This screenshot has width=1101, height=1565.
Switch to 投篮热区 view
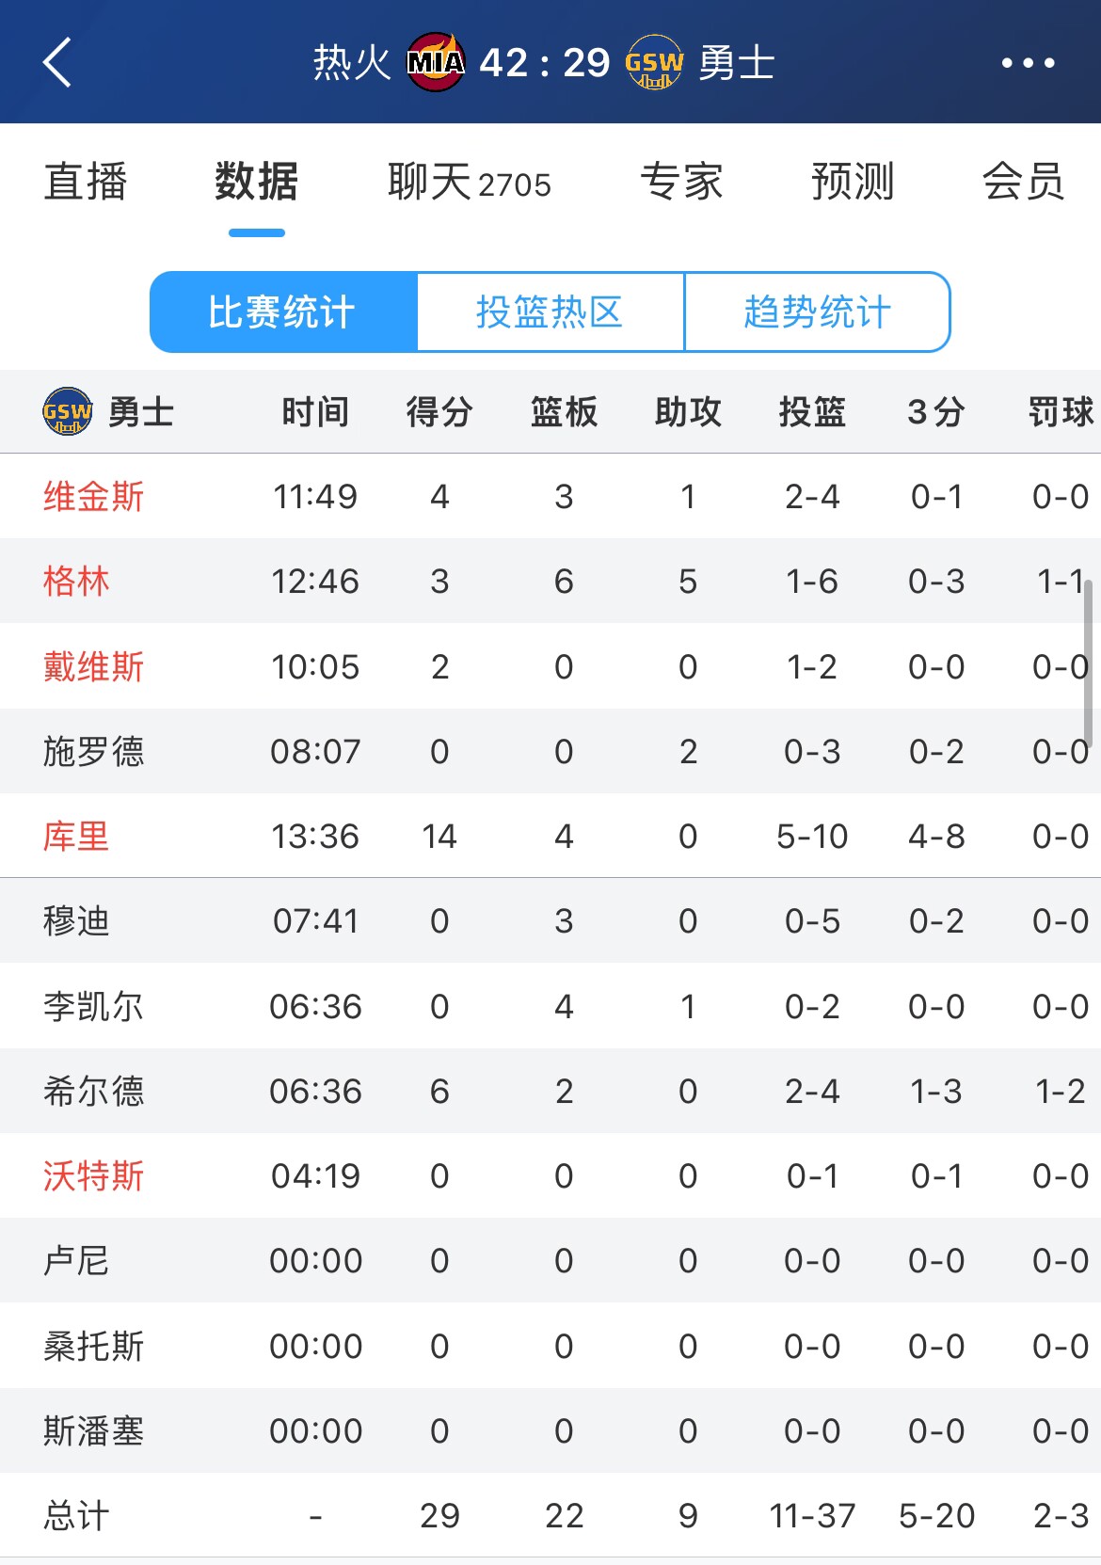[550, 312]
